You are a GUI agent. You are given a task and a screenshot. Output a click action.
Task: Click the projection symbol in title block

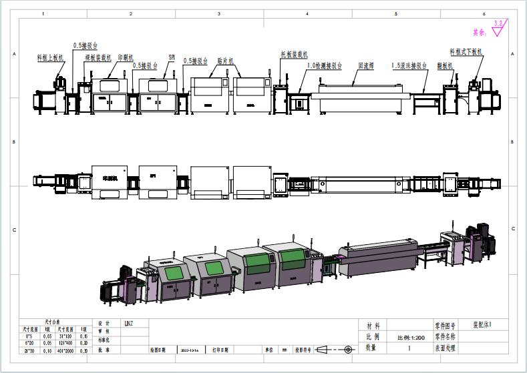[337, 349]
